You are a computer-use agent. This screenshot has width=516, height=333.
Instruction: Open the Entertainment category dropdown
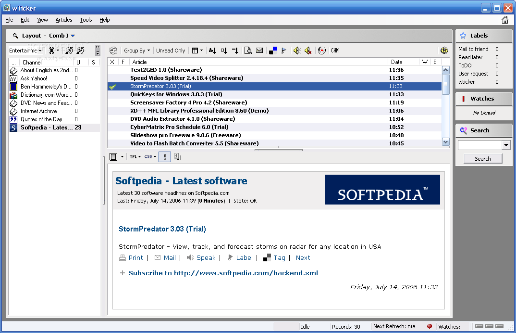[x=25, y=51]
